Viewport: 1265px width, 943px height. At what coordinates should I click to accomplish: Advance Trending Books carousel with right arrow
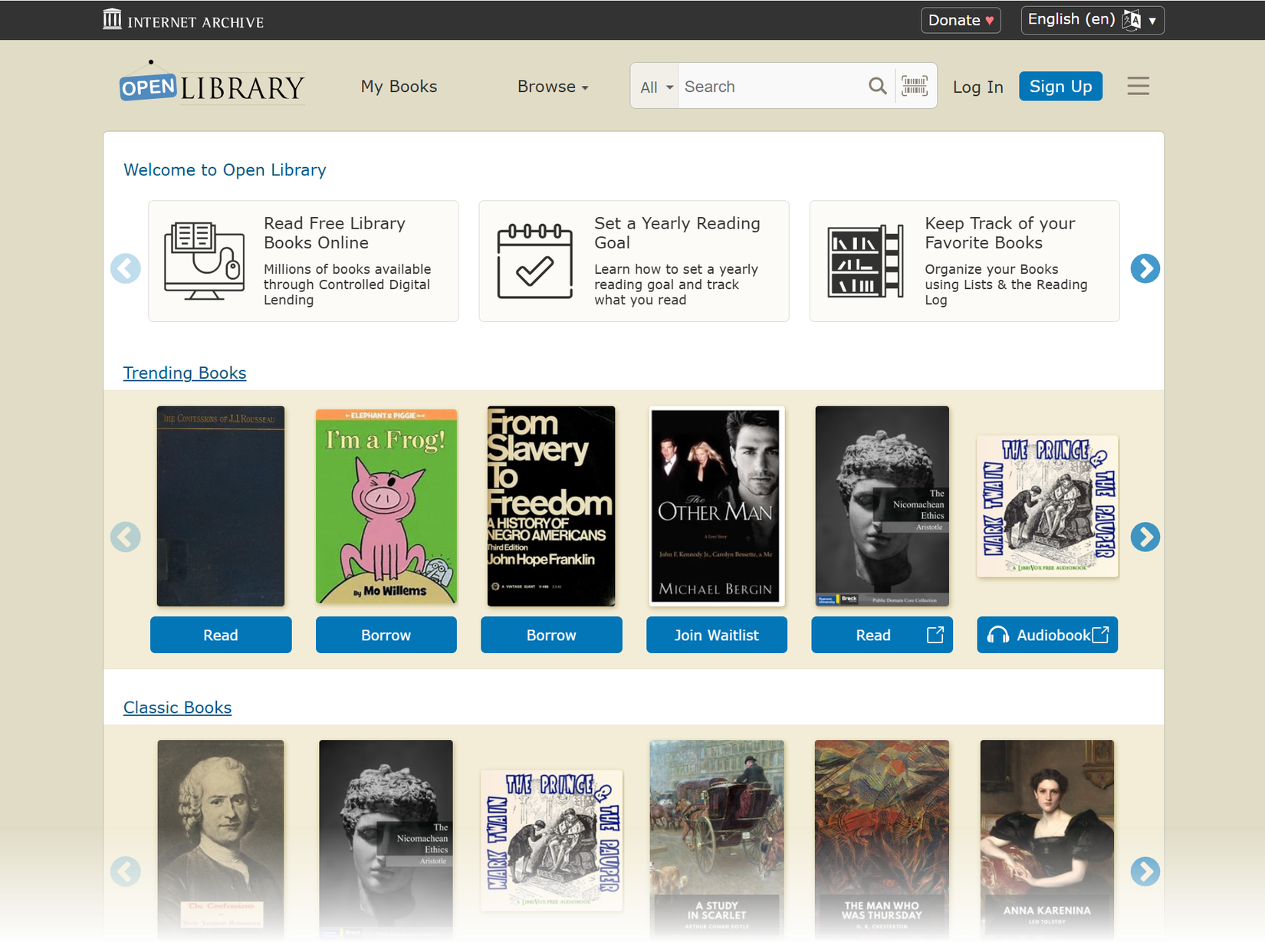[1145, 537]
